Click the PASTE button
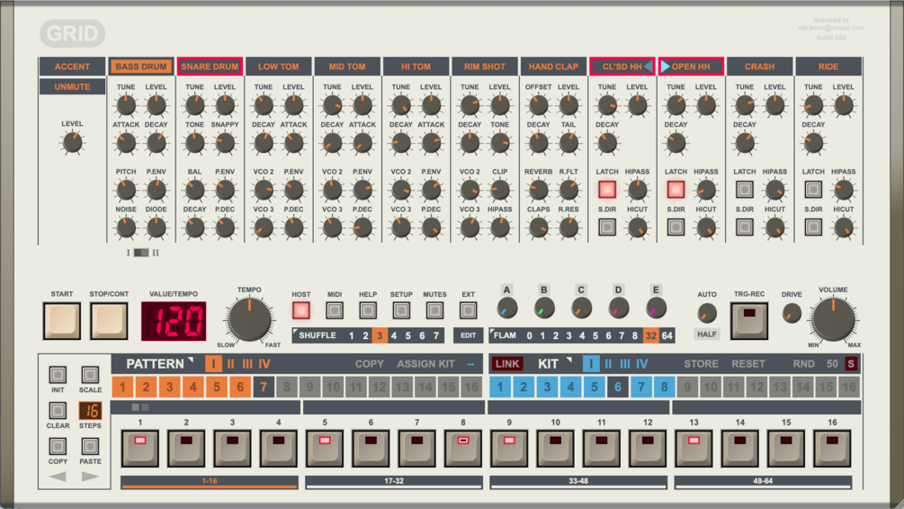The height and width of the screenshot is (509, 904). click(x=90, y=446)
